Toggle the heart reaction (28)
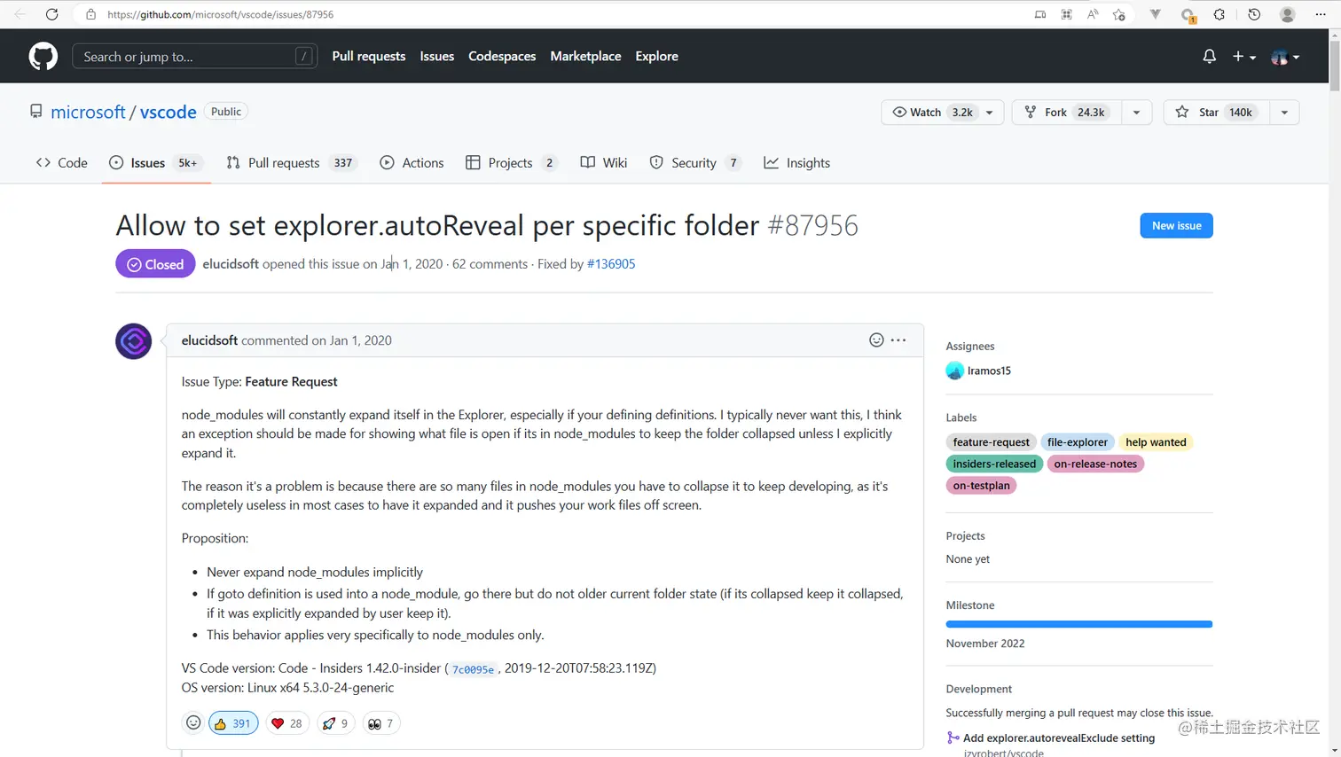This screenshot has height=757, width=1341. click(286, 723)
